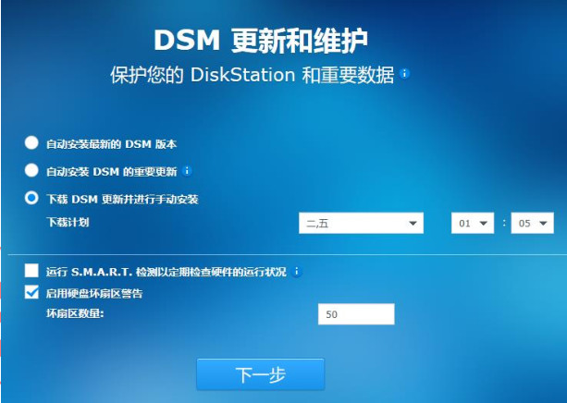
Task: Select 下载 DSM 更新并进行手动安装 radio button
Action: coord(31,198)
